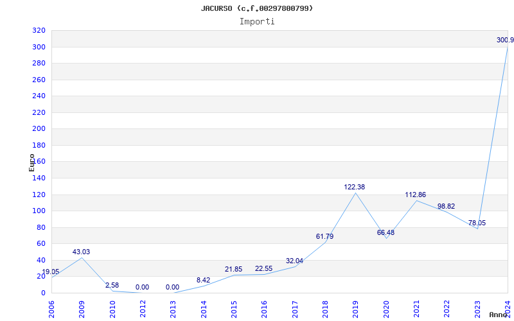Click the 320 y-axis tick label
514x321 pixels.
click(39, 30)
